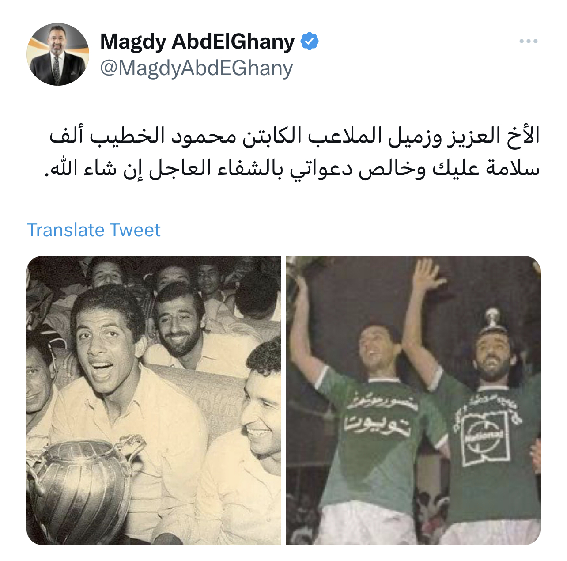Open Magdy AbdElGhany's profile picture
Viewport: 567px width, 561px height.
pos(58,54)
